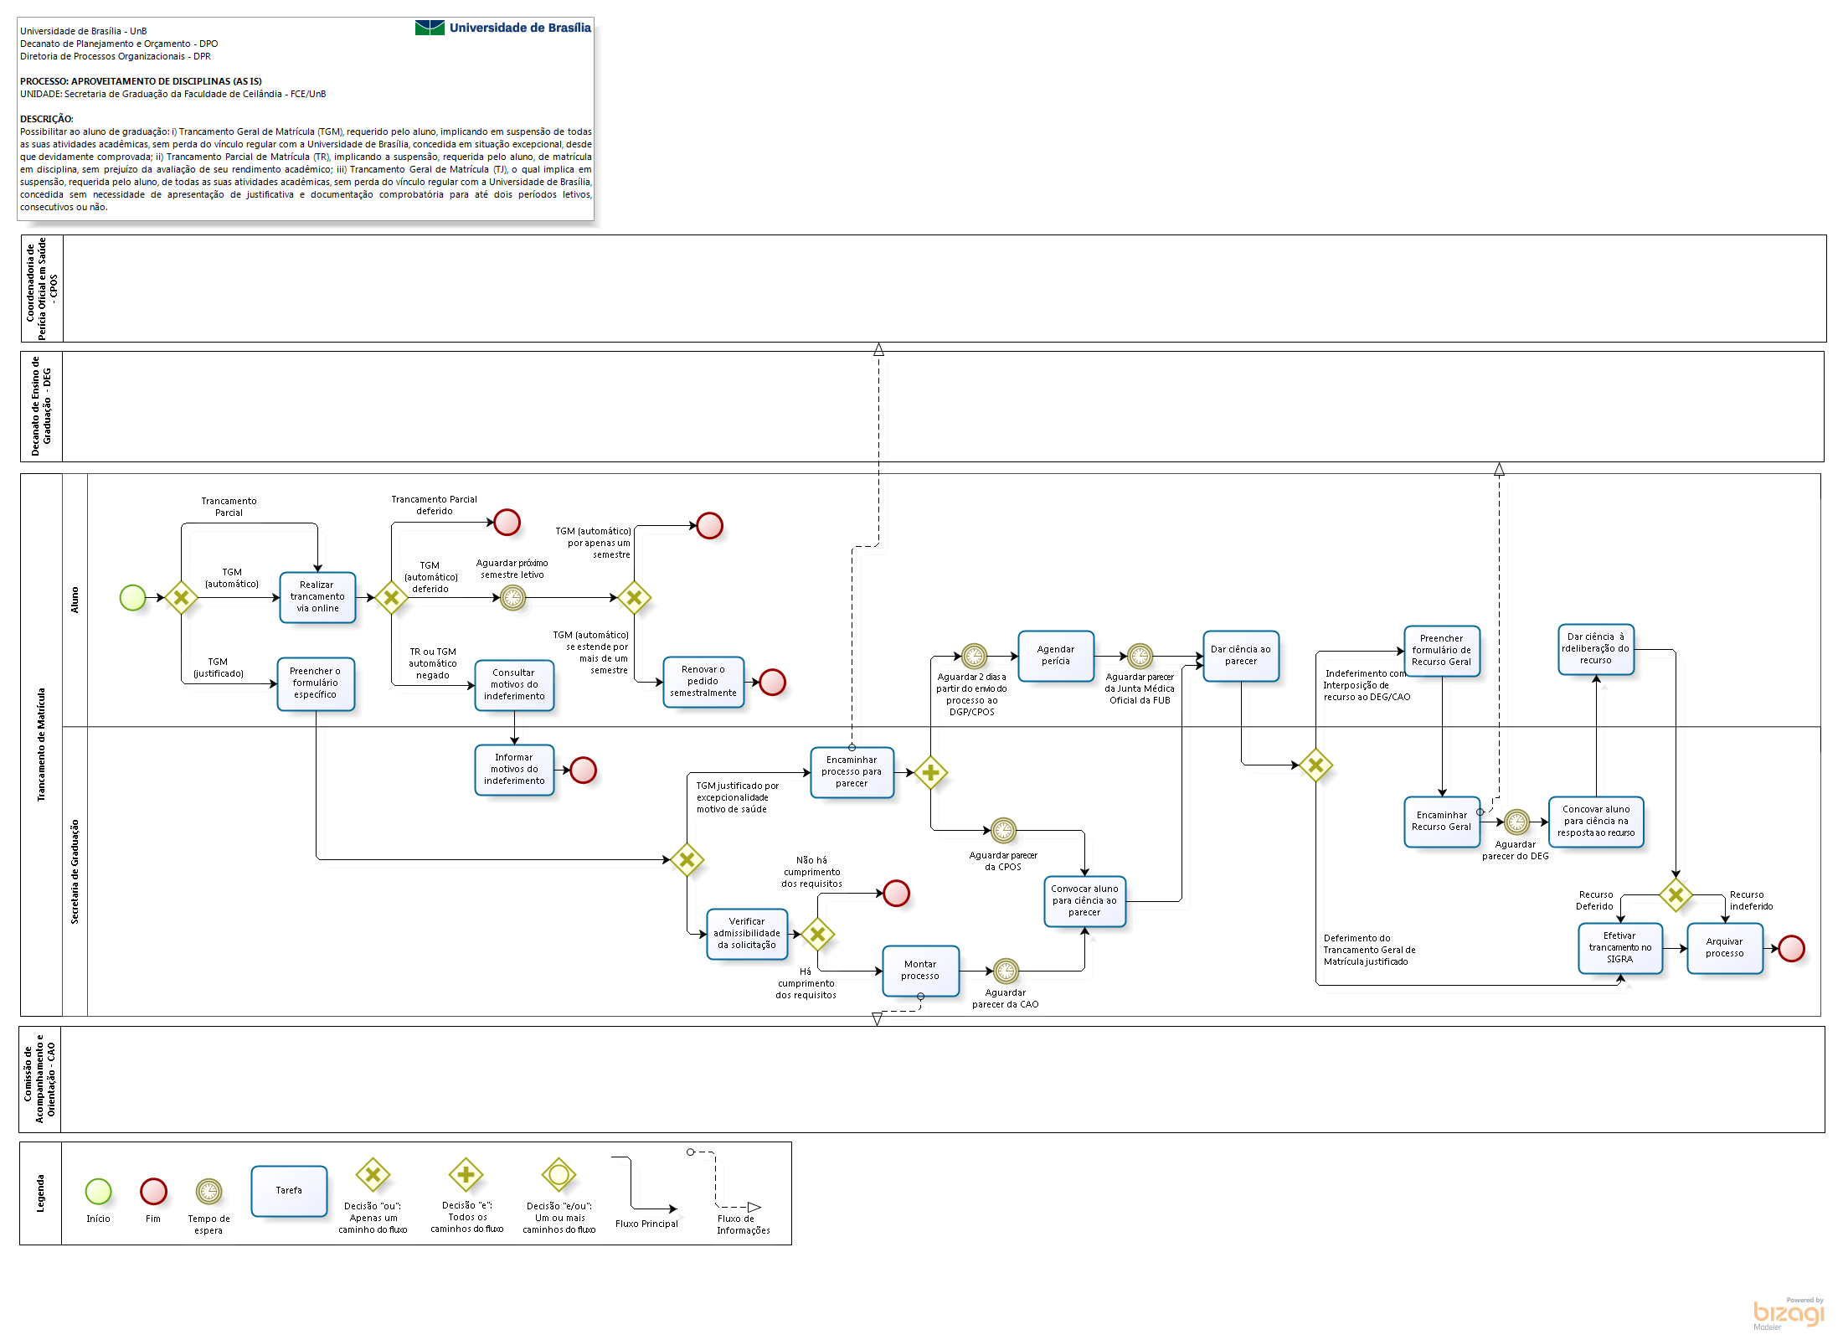Click the 'Fim' symbol in the legend
The width and height of the screenshot is (1843, 1340).
point(153,1191)
